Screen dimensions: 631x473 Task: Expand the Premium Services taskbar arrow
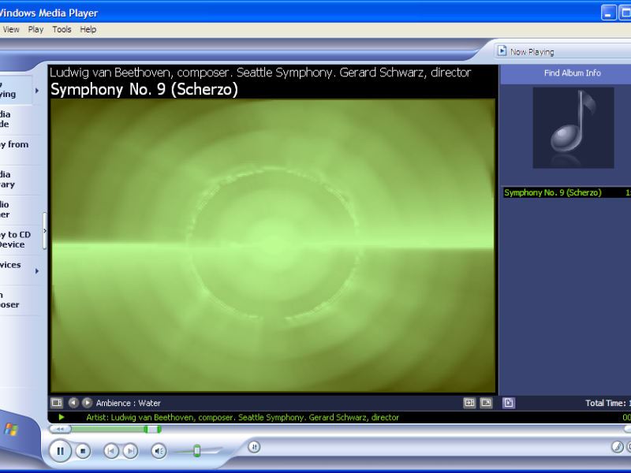pos(37,271)
